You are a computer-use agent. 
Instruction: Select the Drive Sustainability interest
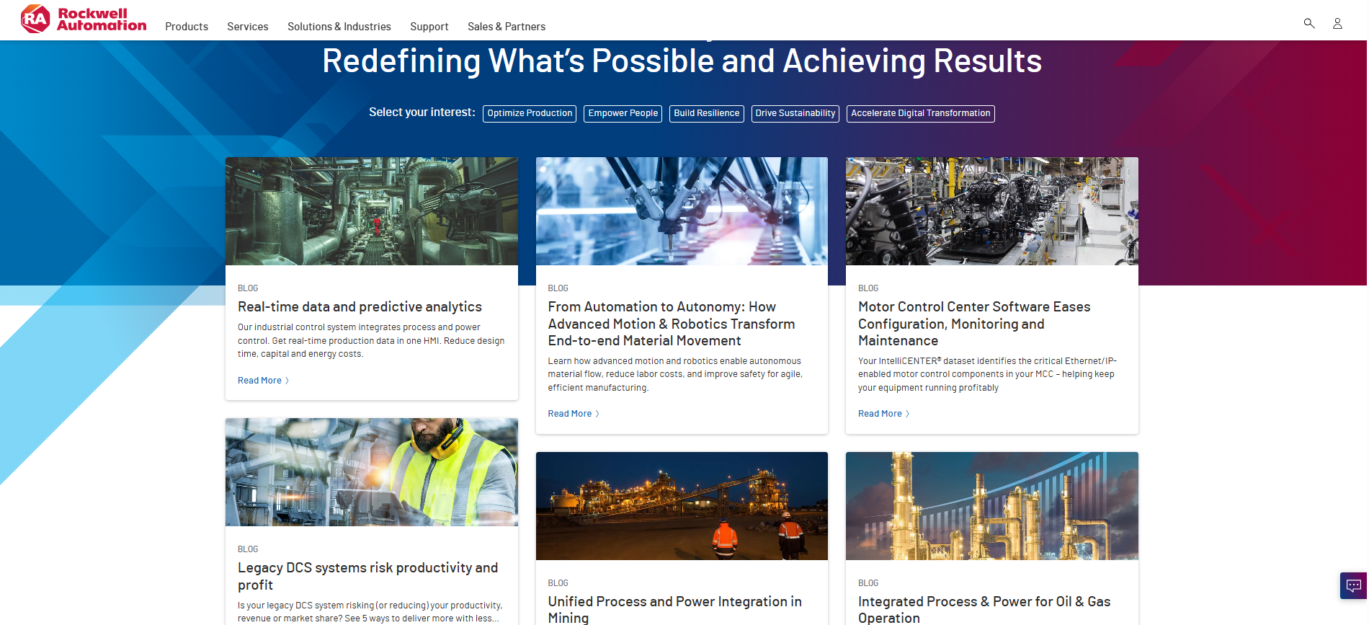(795, 113)
